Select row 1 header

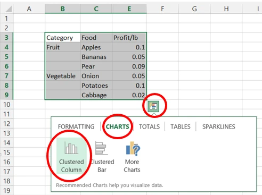pos(6,18)
